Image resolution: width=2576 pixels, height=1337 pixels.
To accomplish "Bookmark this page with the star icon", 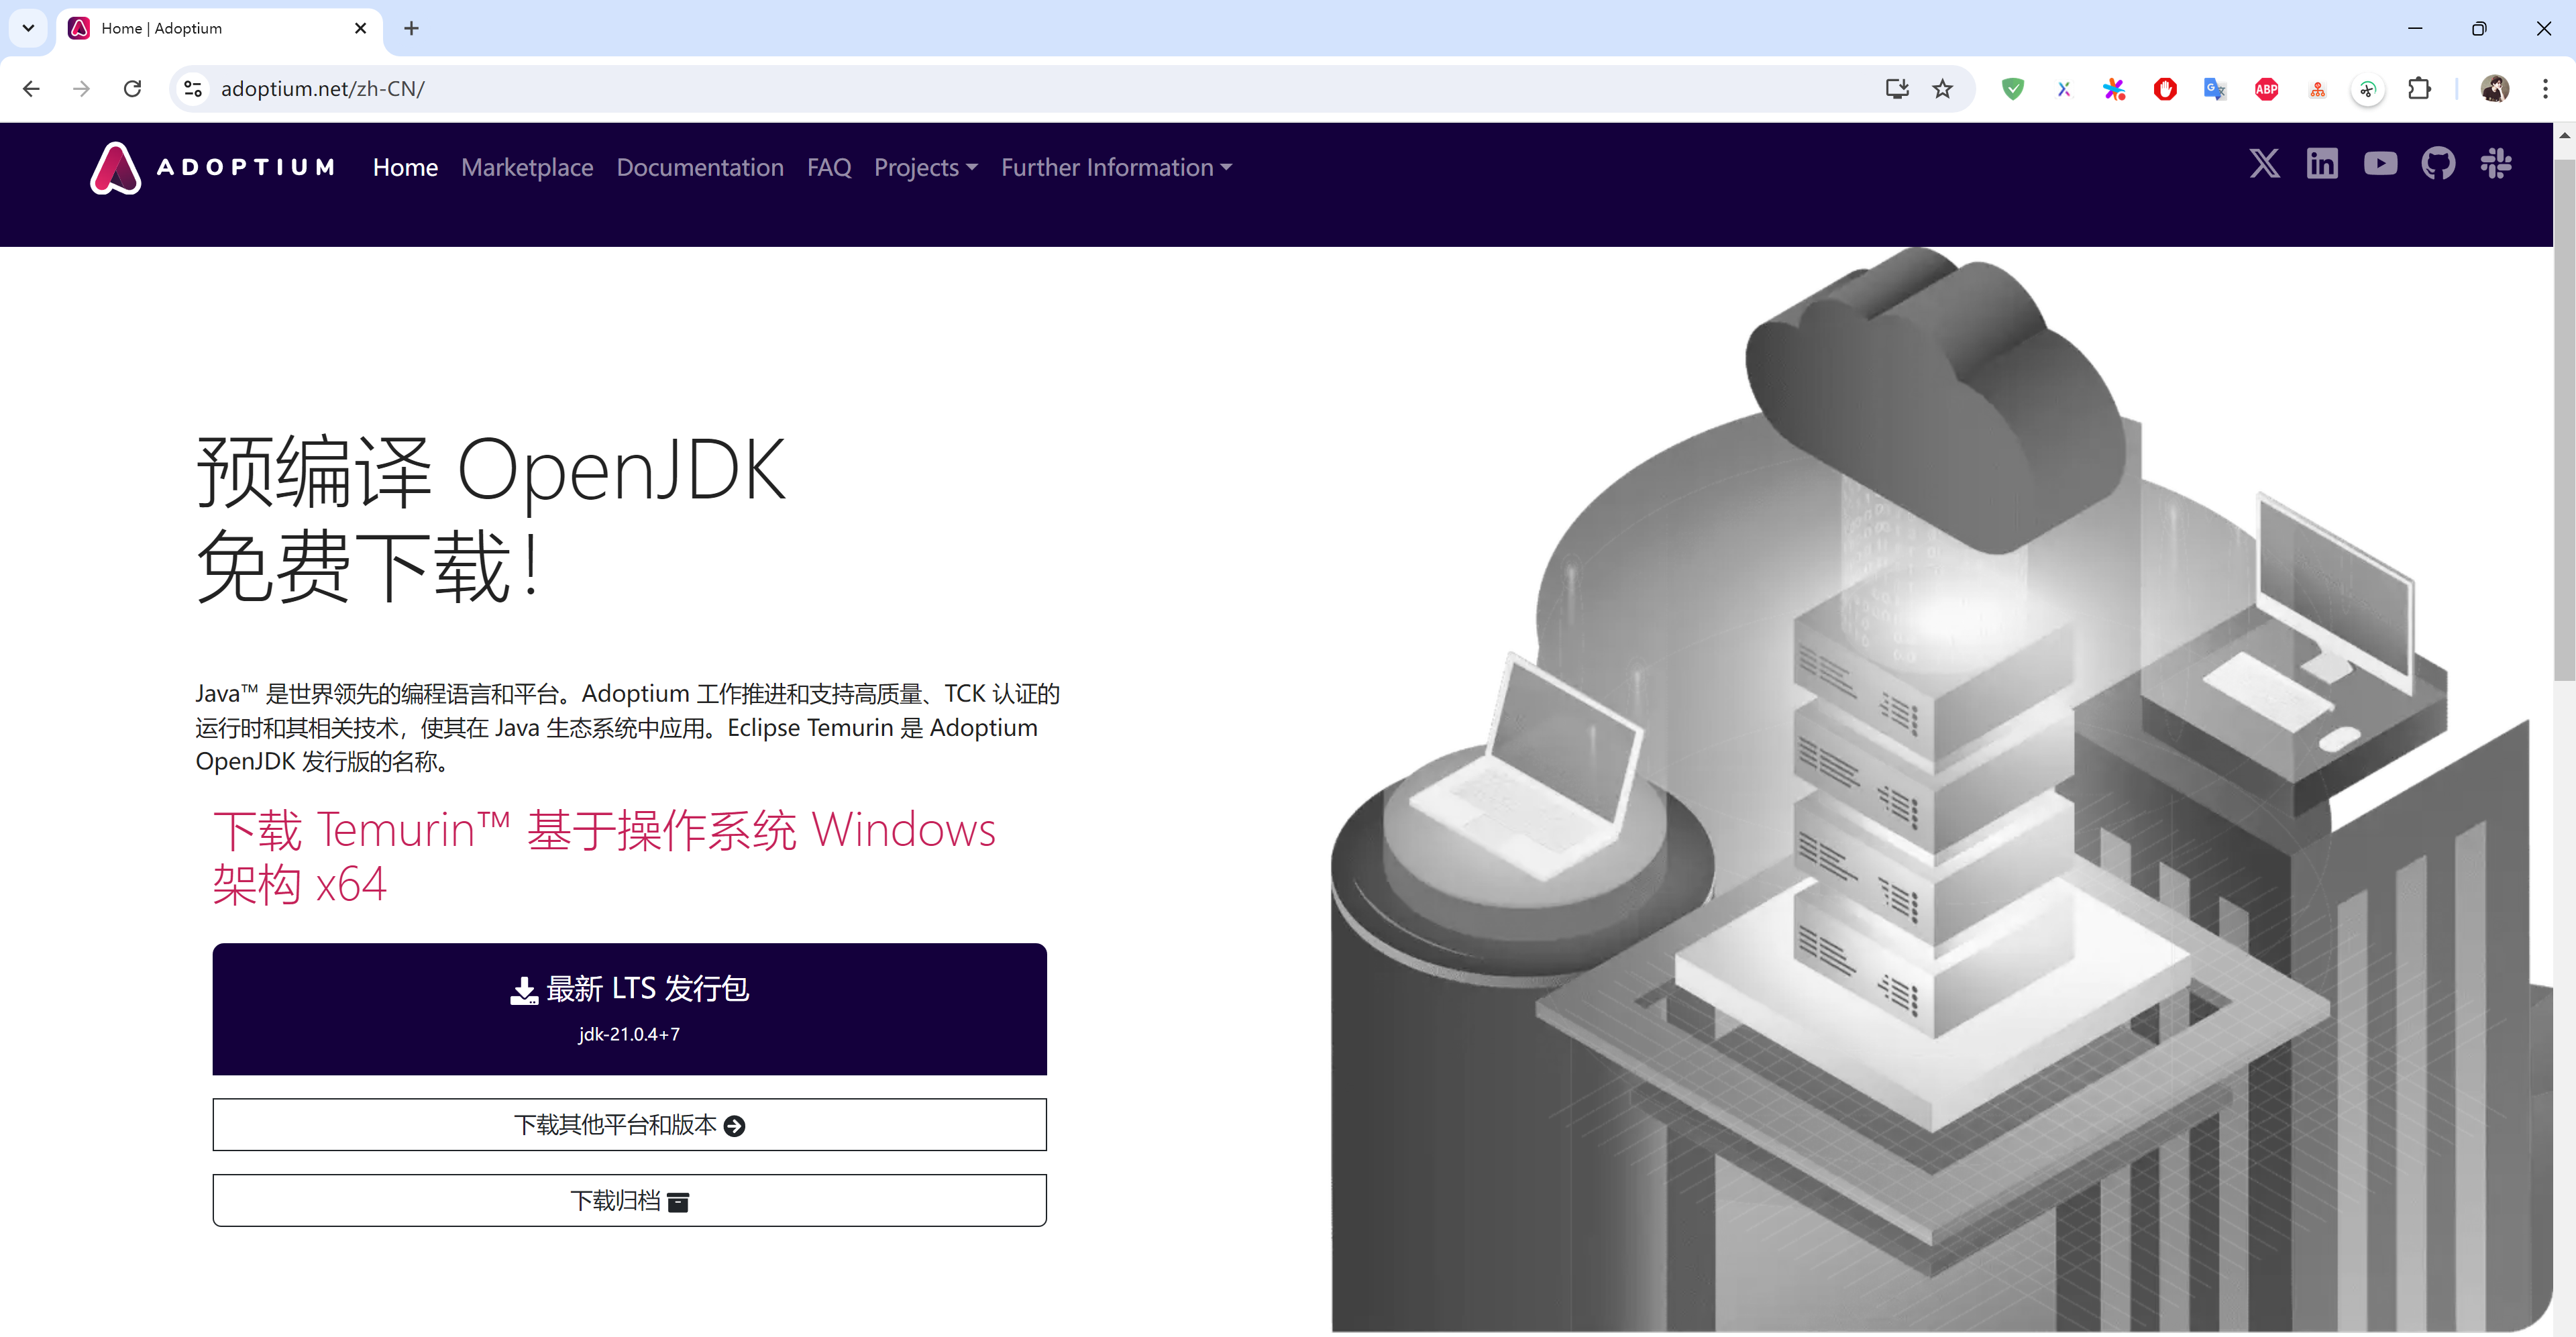I will tap(1942, 89).
